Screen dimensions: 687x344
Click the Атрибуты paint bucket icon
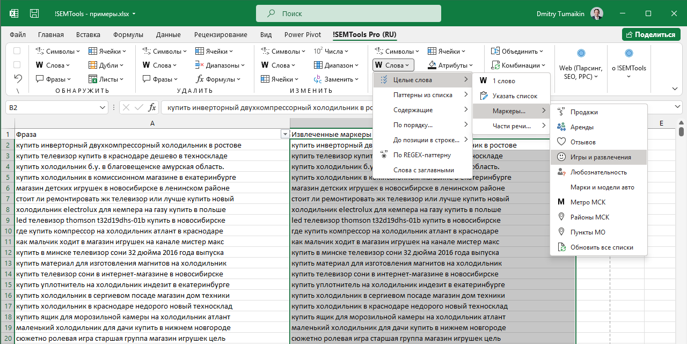432,65
